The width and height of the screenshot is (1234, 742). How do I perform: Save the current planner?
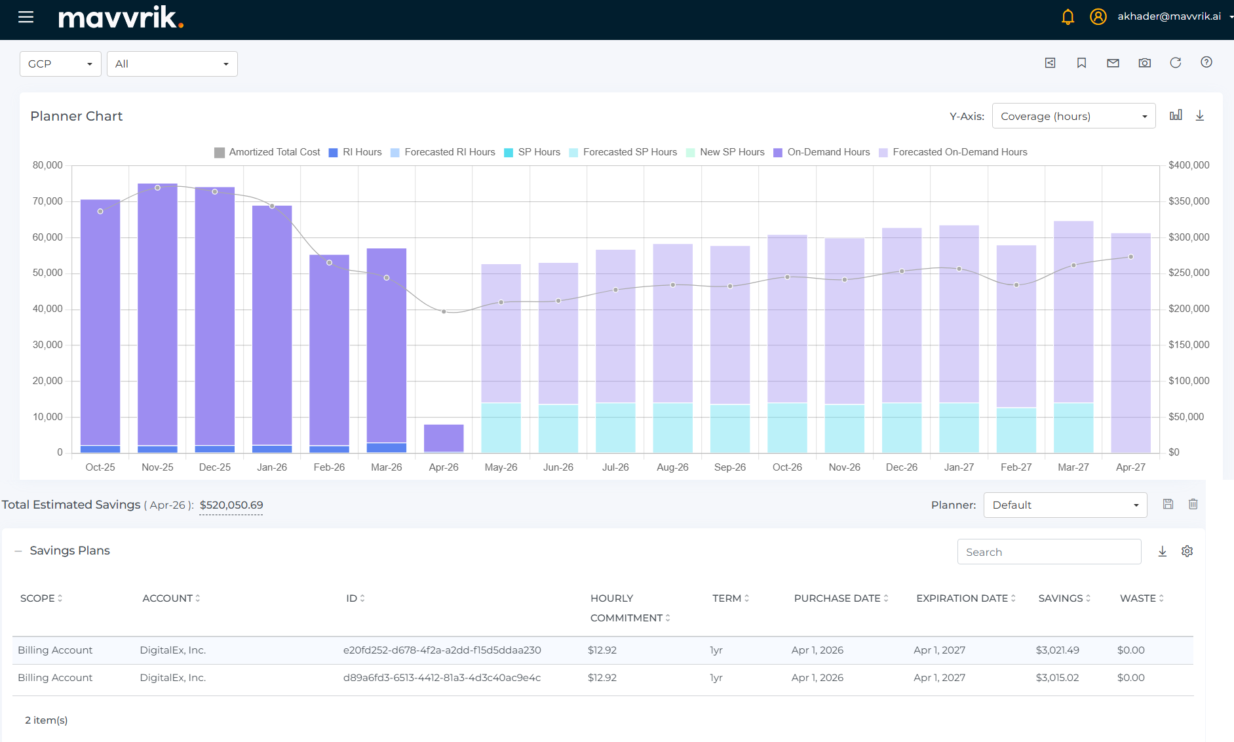1168,504
